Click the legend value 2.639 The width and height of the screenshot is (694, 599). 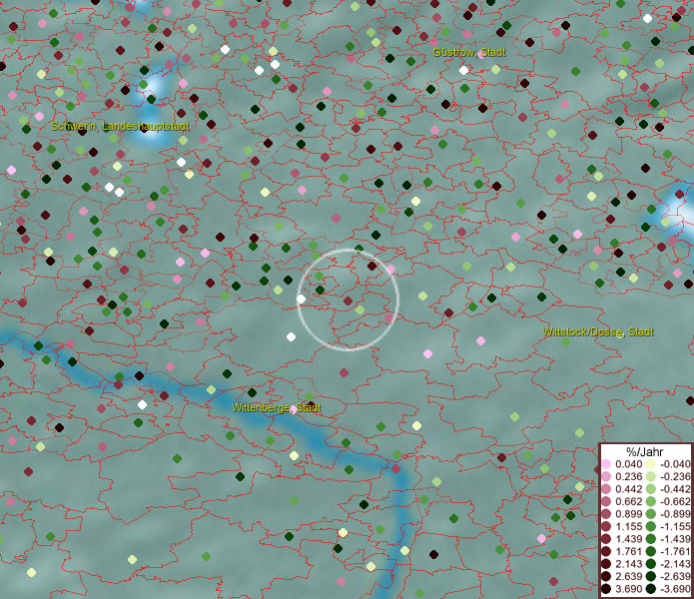(x=628, y=576)
